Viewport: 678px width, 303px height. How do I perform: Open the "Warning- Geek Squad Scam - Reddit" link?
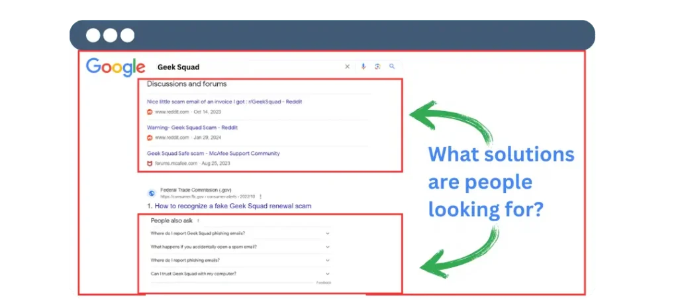[192, 127]
